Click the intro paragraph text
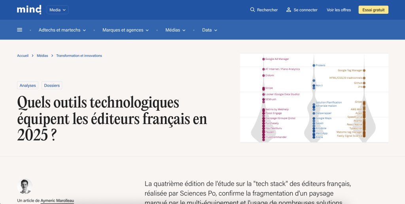The image size is (405, 204). 248,193
